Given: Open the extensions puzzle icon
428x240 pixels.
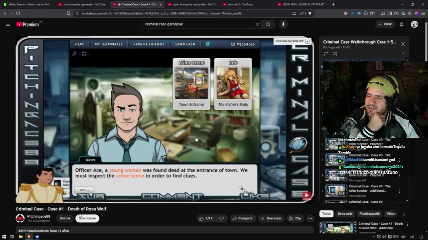Looking at the screenshot, I should (x=366, y=13).
